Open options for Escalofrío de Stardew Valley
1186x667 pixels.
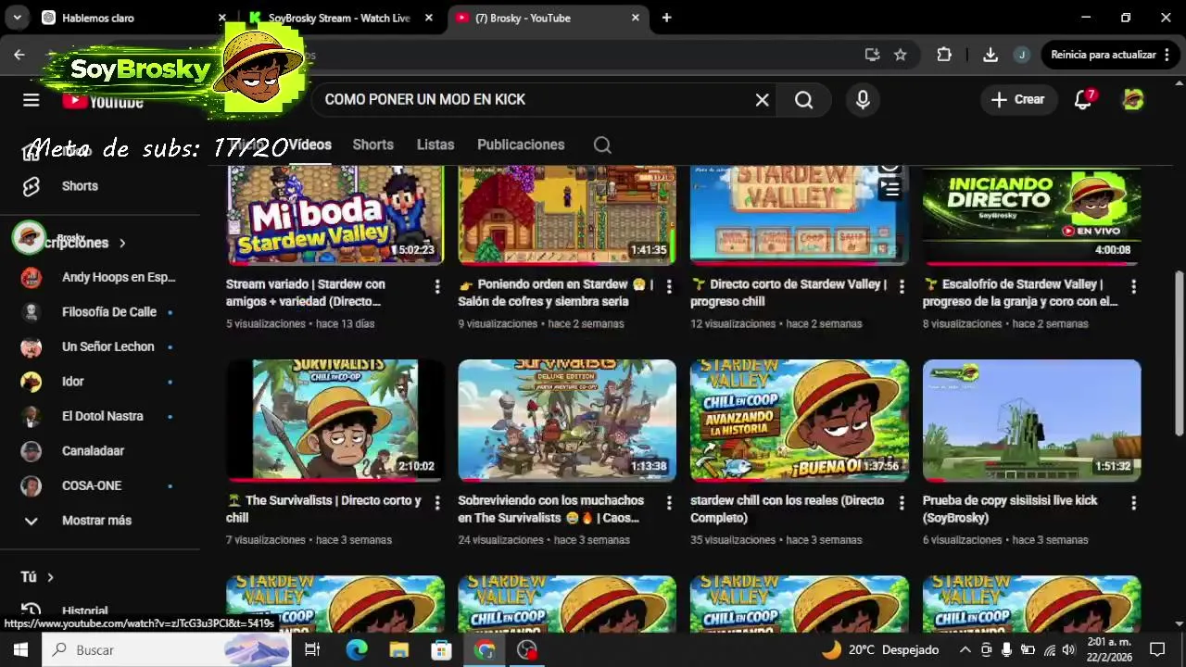[x=1133, y=287]
